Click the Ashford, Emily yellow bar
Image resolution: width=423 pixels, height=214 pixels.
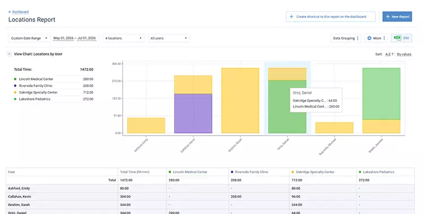(x=146, y=126)
